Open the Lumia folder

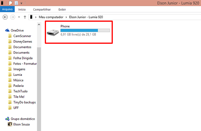tap(18, 74)
